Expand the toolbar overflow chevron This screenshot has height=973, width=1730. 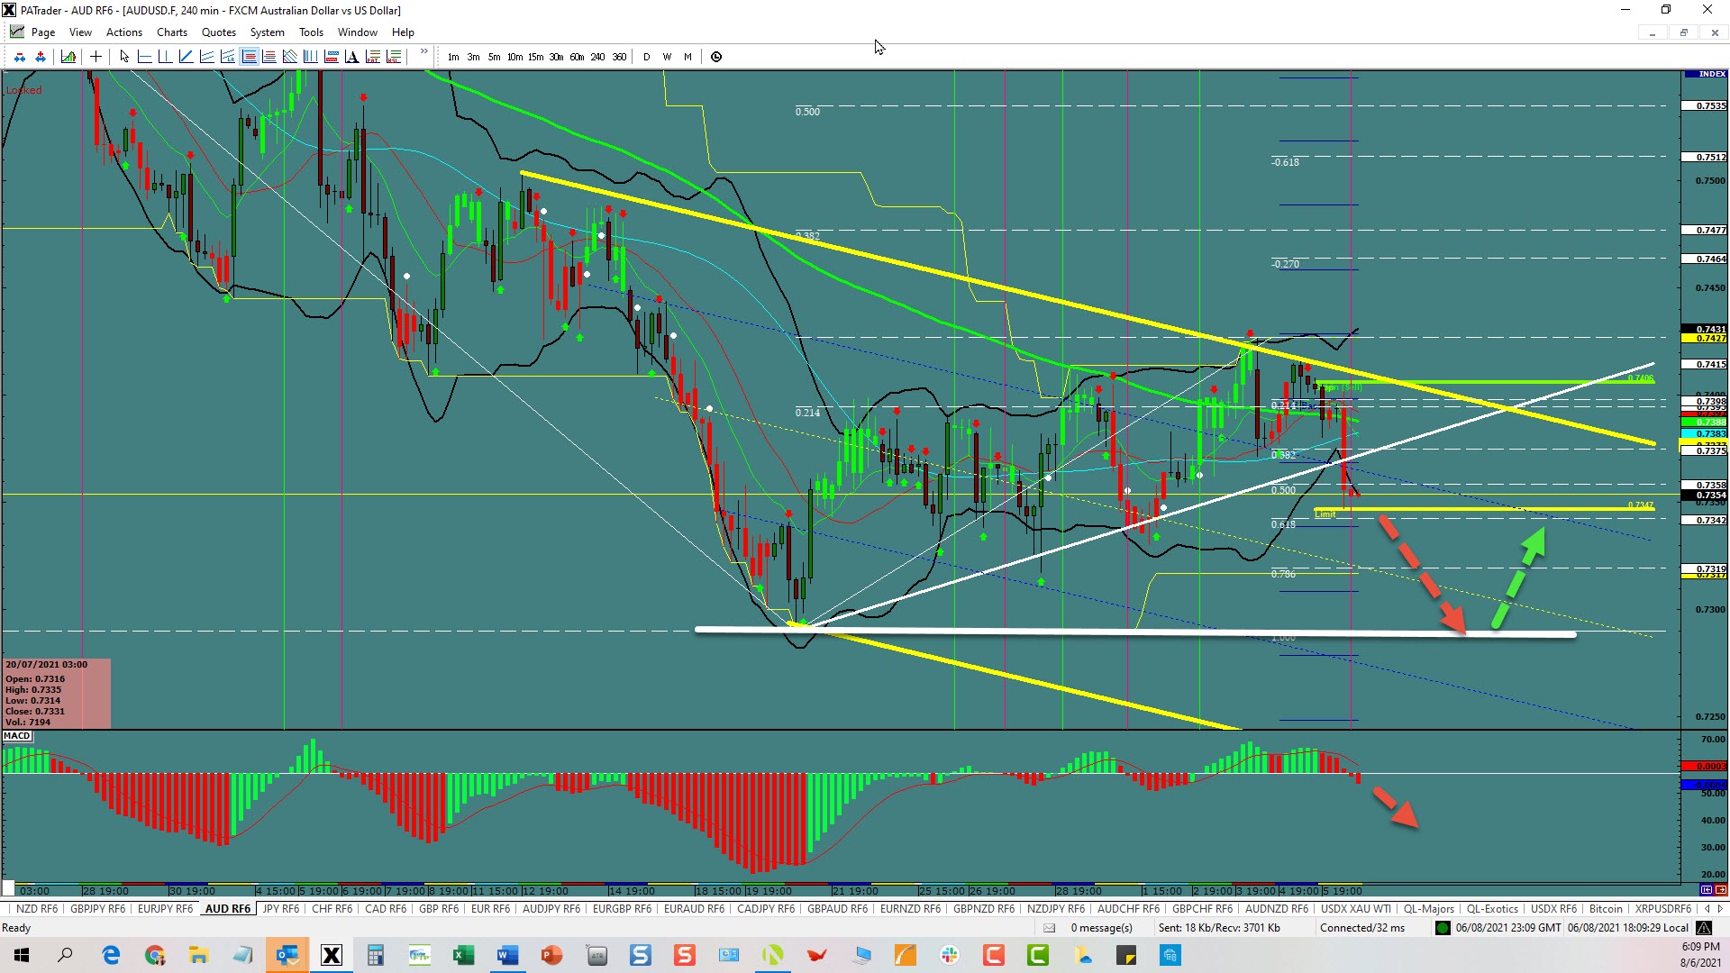(423, 52)
